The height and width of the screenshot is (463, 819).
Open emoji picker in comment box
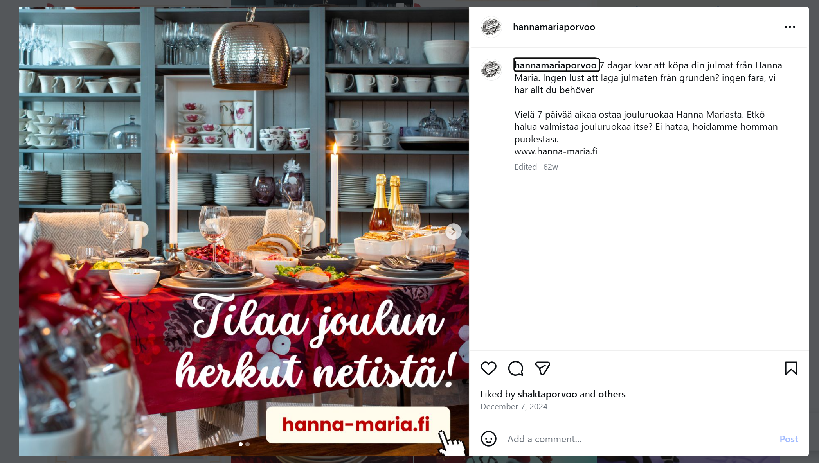488,439
